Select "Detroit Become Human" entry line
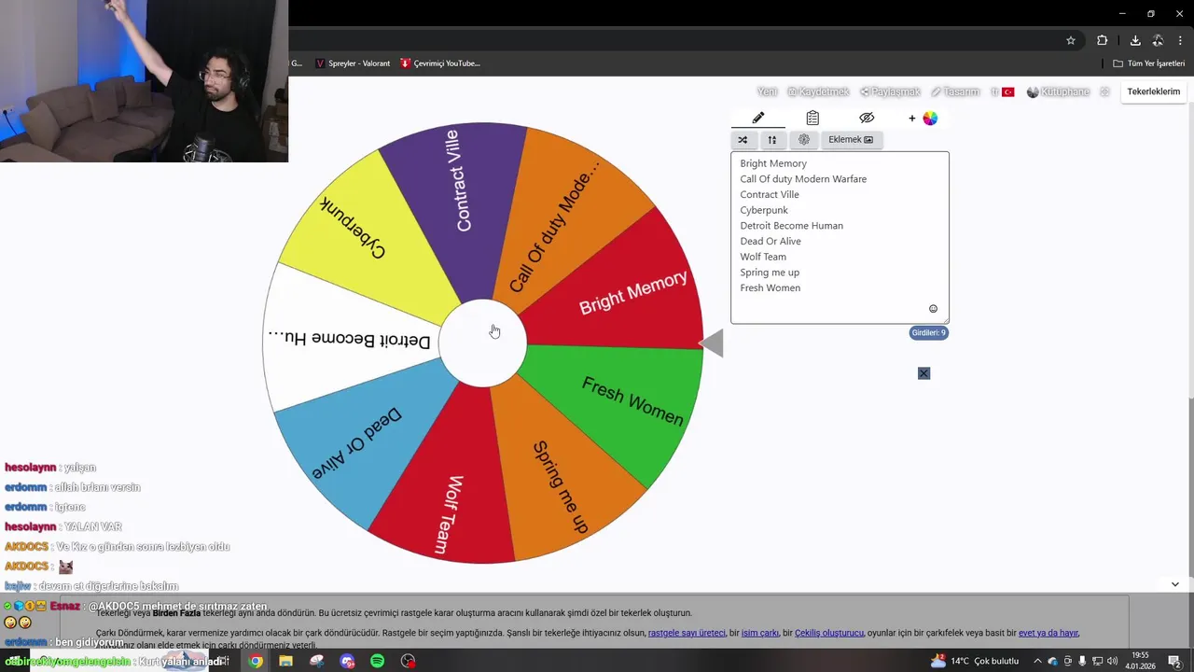1194x672 pixels. pyautogui.click(x=791, y=226)
